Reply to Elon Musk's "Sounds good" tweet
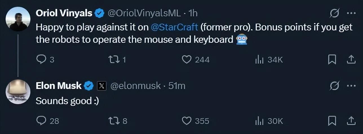This screenshot has height=134, width=363. [42, 121]
